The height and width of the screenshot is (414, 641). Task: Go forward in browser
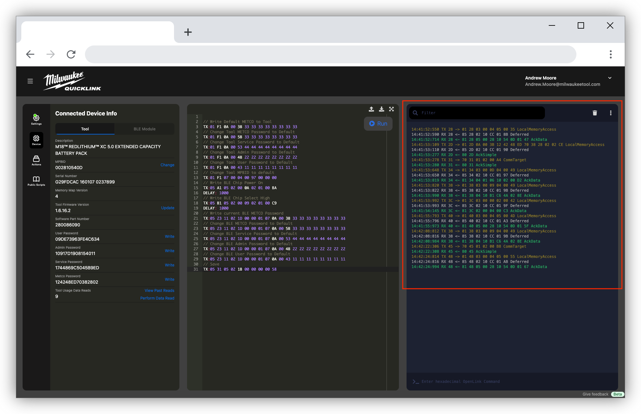(51, 54)
